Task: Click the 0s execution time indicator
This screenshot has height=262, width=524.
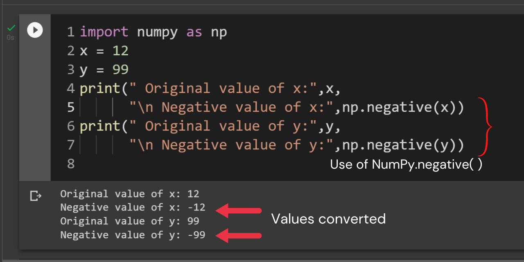Action: (10, 37)
